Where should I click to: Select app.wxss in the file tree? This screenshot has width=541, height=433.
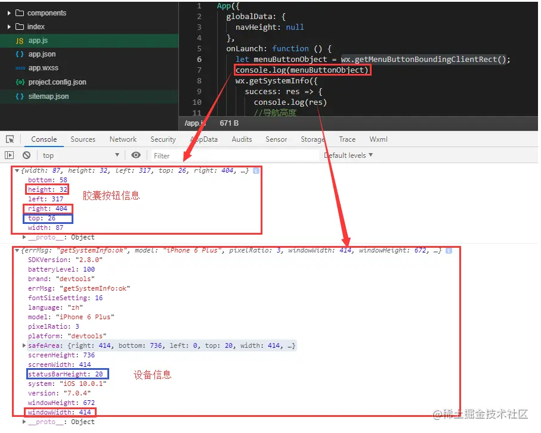click(x=89, y=68)
